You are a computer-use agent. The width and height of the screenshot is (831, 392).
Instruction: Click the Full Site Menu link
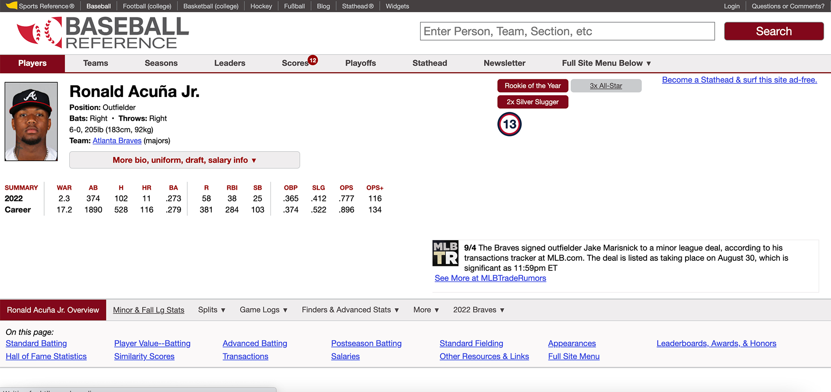pyautogui.click(x=574, y=356)
